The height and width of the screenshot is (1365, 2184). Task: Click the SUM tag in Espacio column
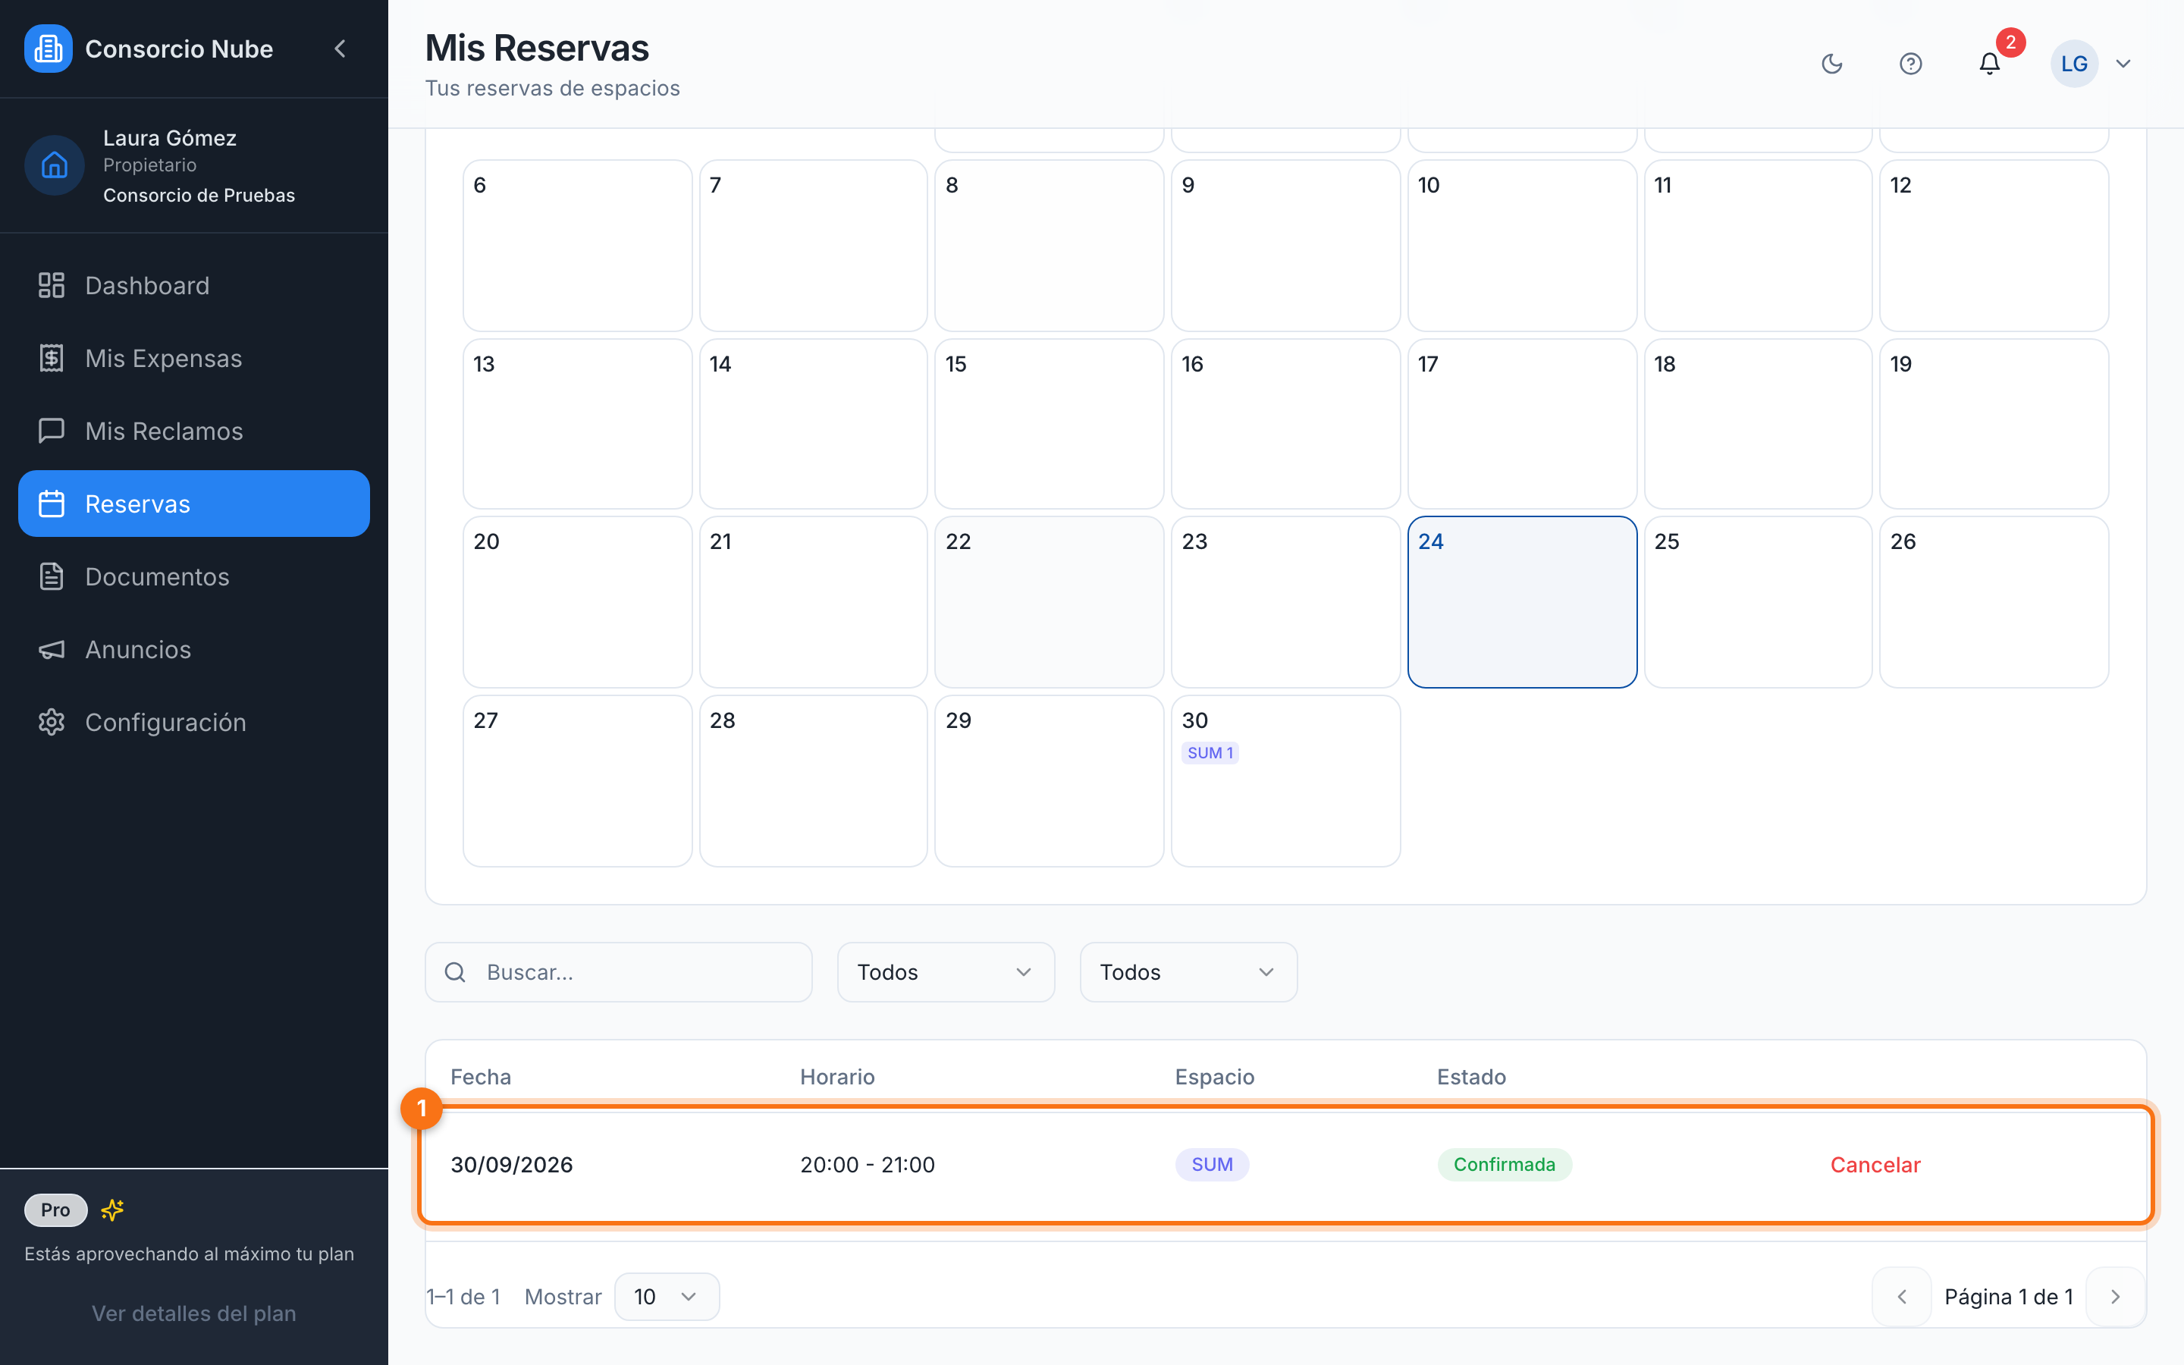[x=1212, y=1165]
